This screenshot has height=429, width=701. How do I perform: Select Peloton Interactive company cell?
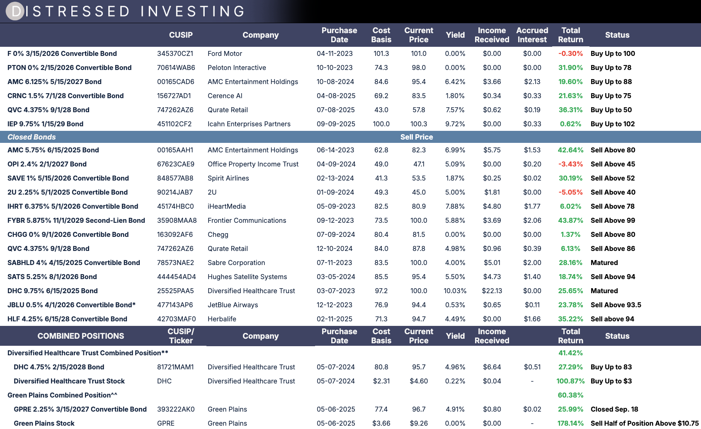click(237, 67)
